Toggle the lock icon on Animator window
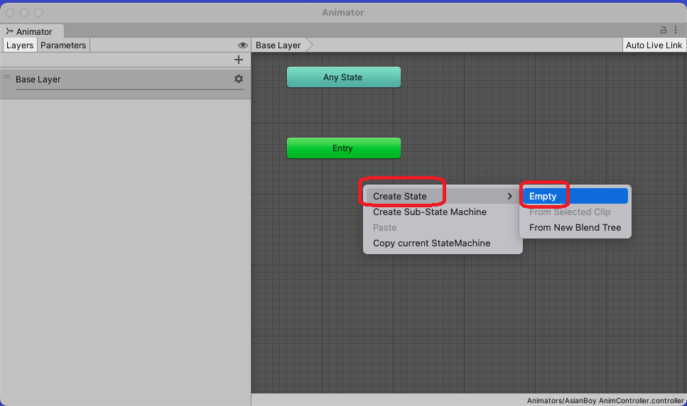This screenshot has height=406, width=687. [x=664, y=31]
